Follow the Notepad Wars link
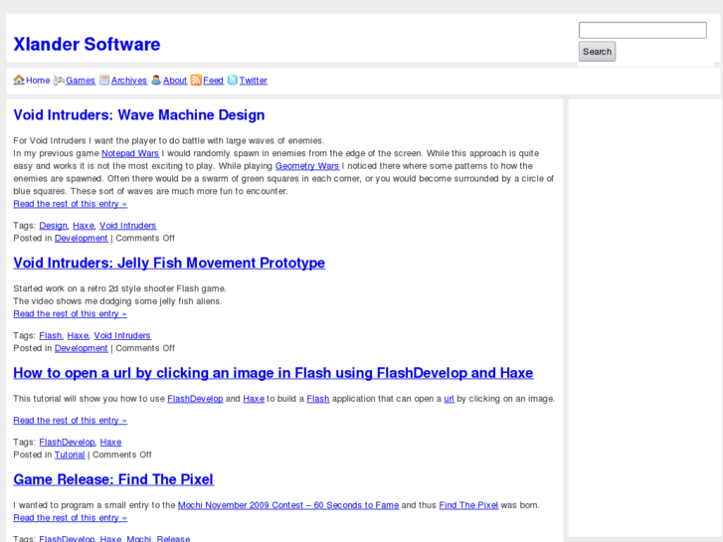 pos(130,153)
